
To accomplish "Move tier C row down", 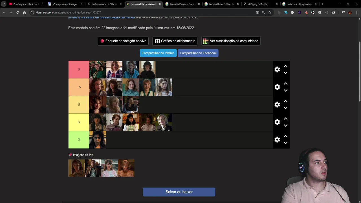I will [x=285, y=125].
